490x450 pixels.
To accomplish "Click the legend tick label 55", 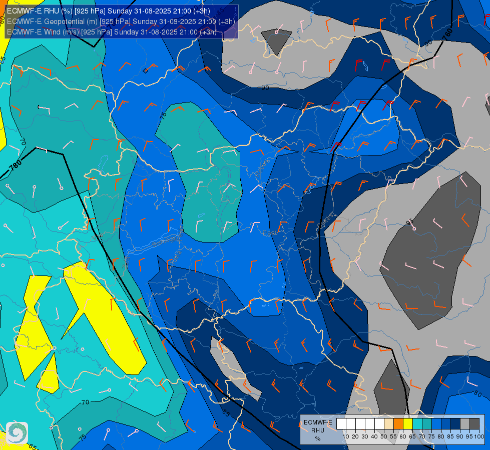I will click(x=393, y=436).
